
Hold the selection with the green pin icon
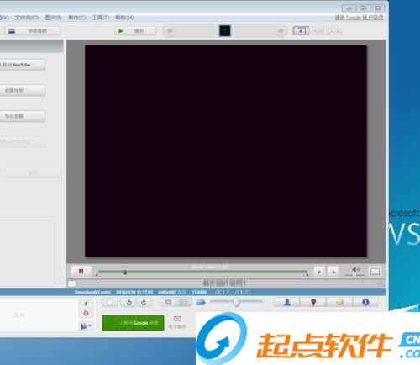87,303
